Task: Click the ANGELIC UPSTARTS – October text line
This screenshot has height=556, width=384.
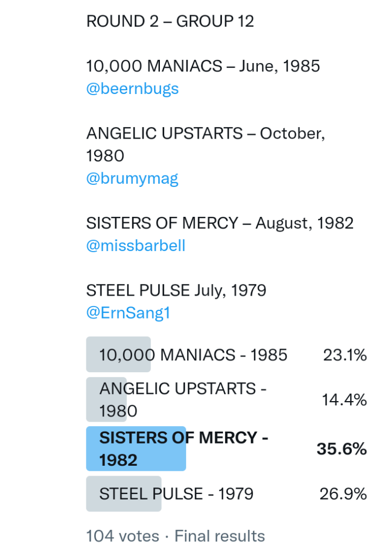Action: (205, 133)
